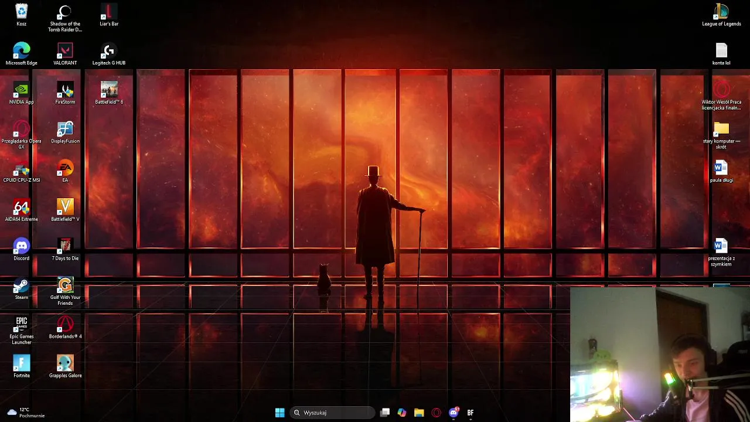Open Task View from the taskbar
The image size is (750, 422).
pos(385,413)
